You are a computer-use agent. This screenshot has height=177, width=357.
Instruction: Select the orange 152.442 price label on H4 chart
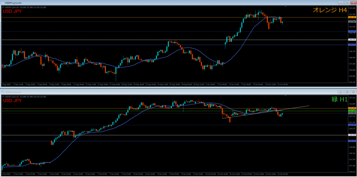[x=352, y=17]
